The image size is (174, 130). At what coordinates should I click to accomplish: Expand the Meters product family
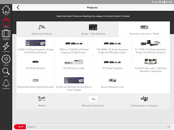pos(42,101)
